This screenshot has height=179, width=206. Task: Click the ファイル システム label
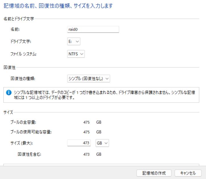point(23,54)
